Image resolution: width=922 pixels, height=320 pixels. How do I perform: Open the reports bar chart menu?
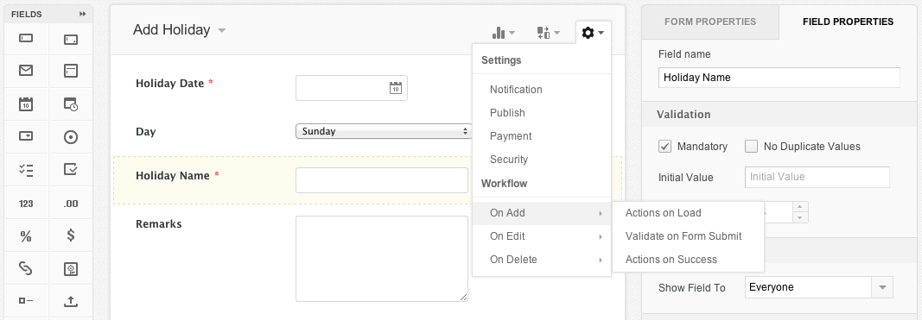pyautogui.click(x=503, y=33)
